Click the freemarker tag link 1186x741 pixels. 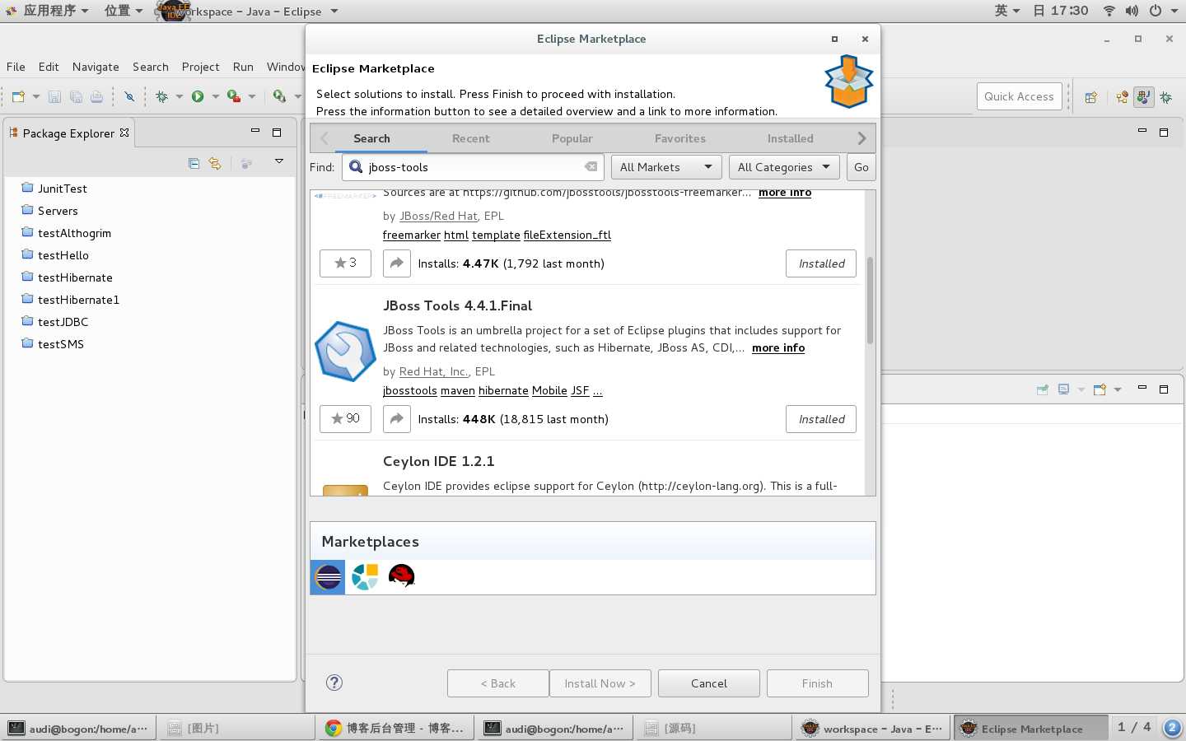(x=412, y=235)
